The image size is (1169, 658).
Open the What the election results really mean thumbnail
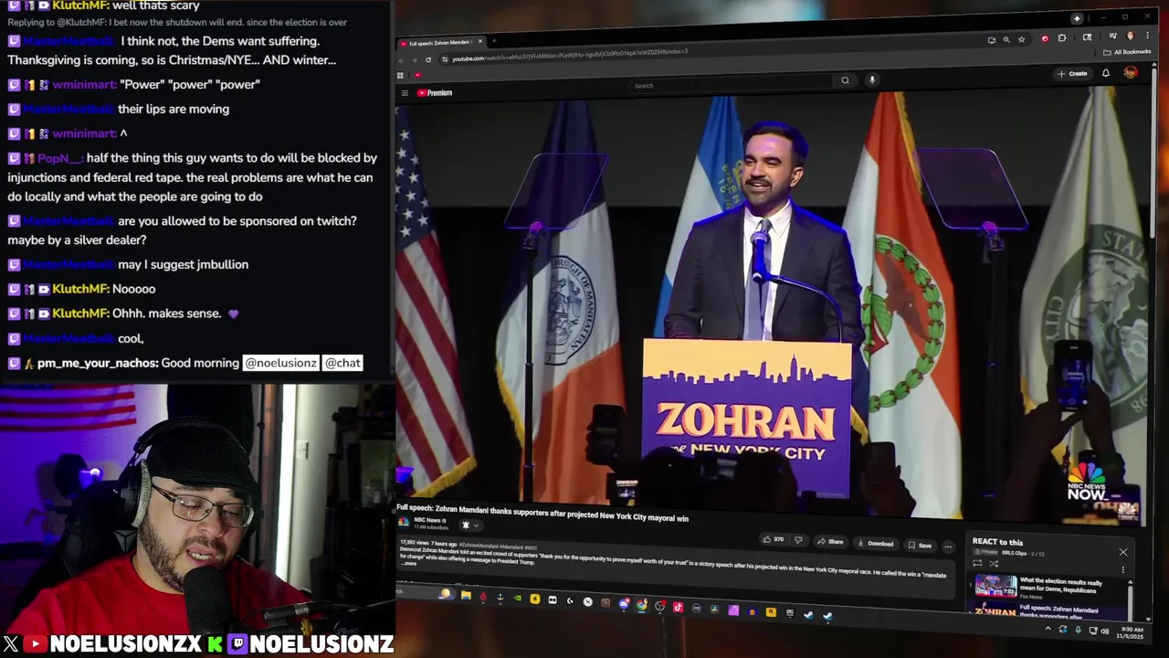click(995, 585)
